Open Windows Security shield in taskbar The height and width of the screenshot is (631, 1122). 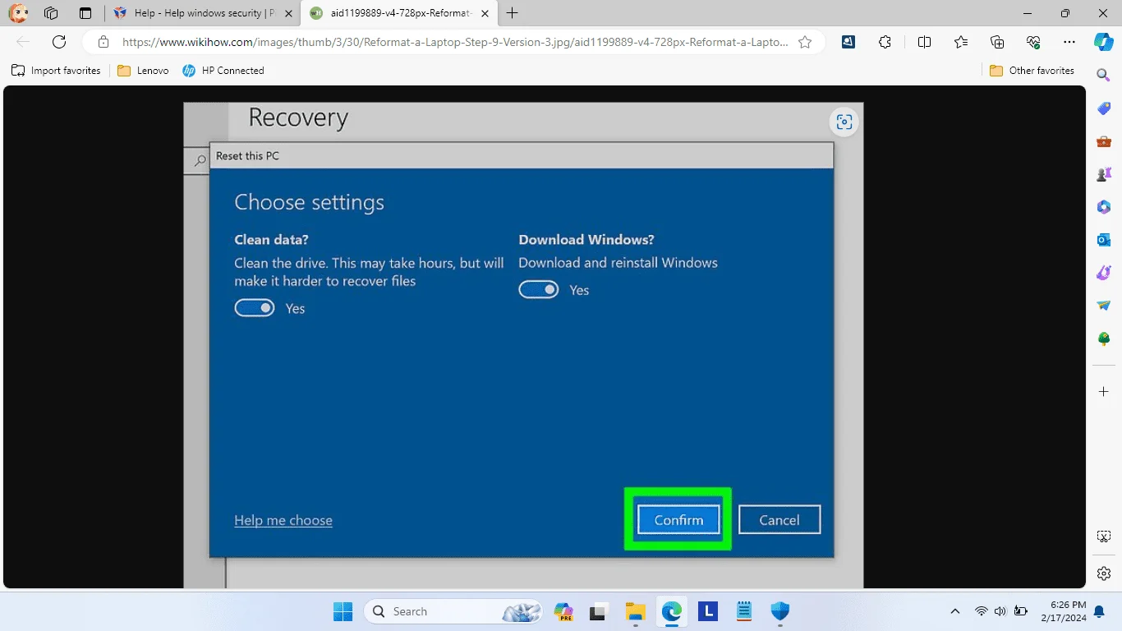pos(779,611)
